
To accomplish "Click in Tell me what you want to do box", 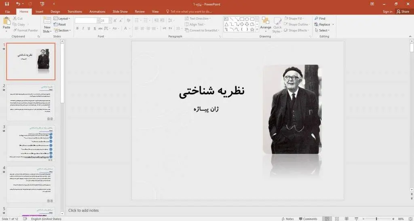I will coord(189,12).
